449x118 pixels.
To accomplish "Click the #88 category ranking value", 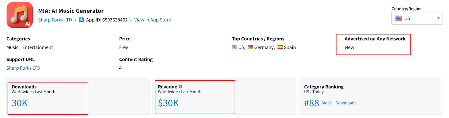I will (311, 103).
